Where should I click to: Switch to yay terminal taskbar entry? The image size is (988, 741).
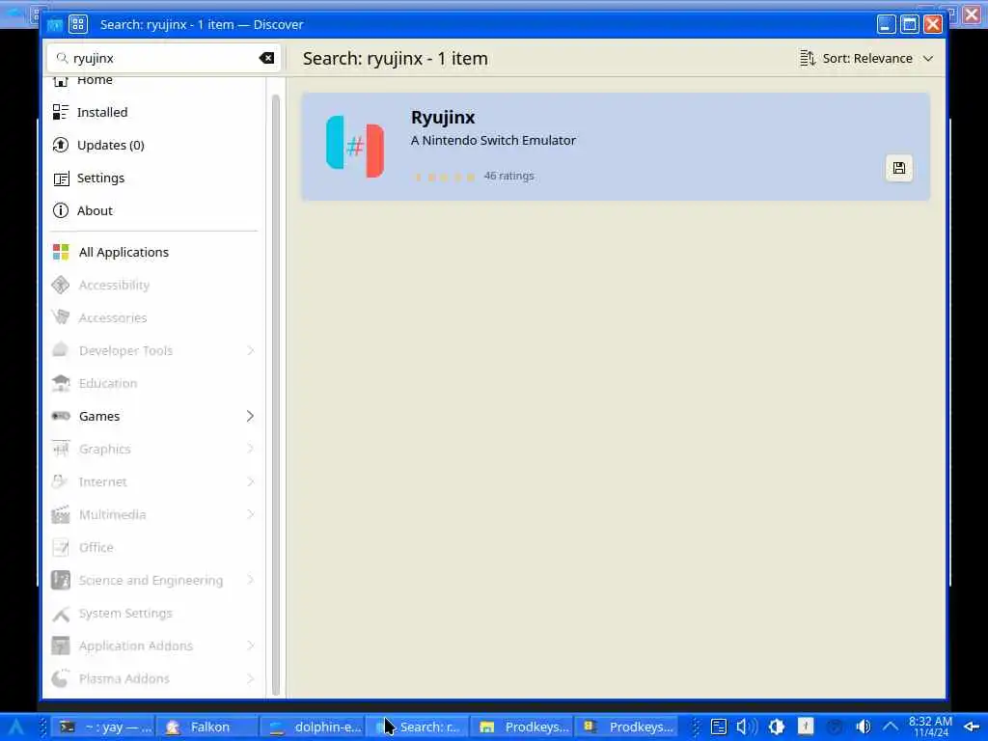[103, 727]
